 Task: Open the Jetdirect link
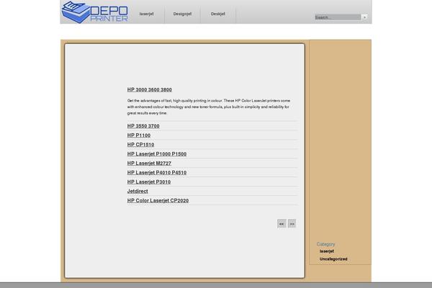click(x=138, y=192)
